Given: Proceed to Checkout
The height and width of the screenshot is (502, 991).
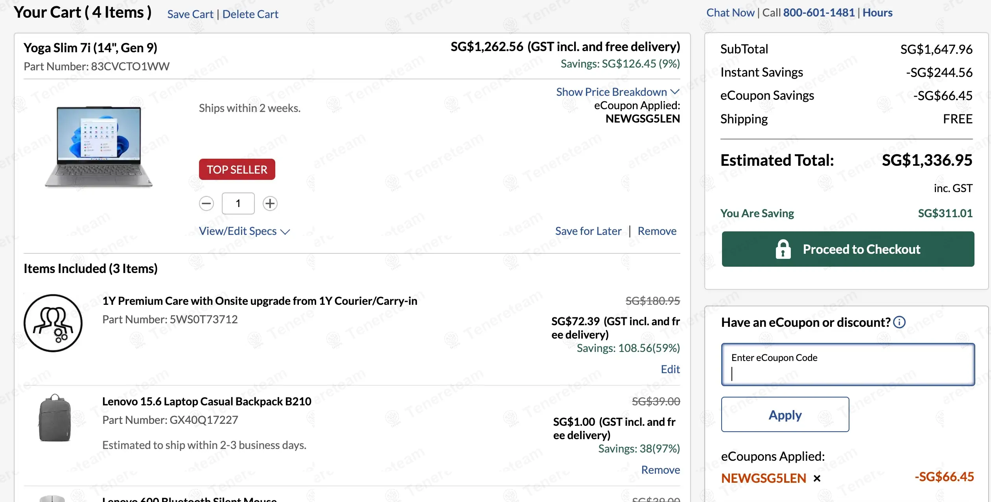Looking at the screenshot, I should click(x=848, y=249).
